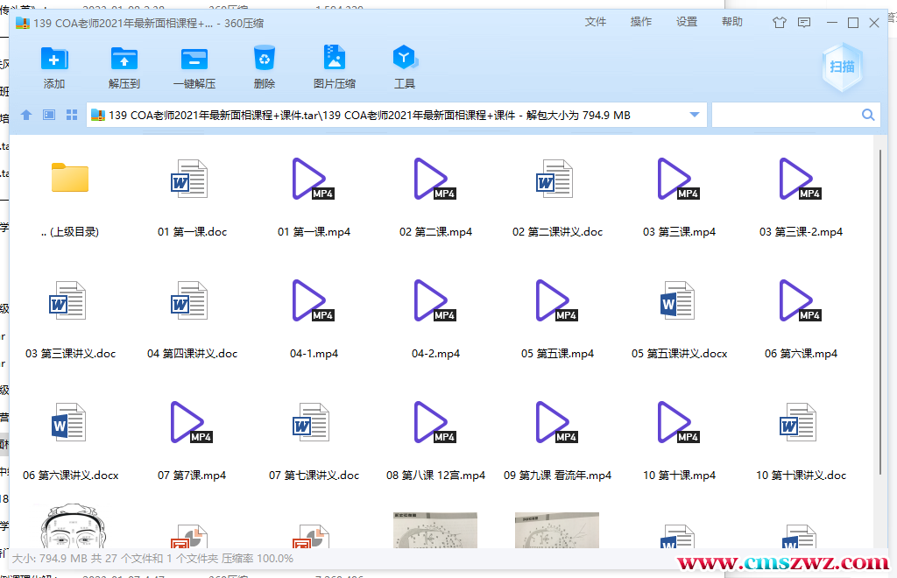This screenshot has height=578, width=897.
Task: Toggle the grid view layout
Action: point(71,114)
